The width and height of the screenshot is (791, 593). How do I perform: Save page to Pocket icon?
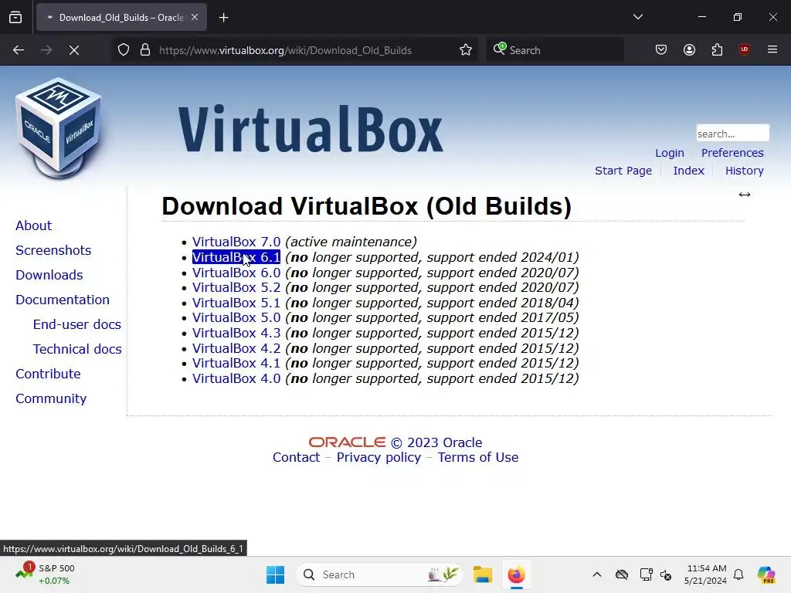(661, 50)
